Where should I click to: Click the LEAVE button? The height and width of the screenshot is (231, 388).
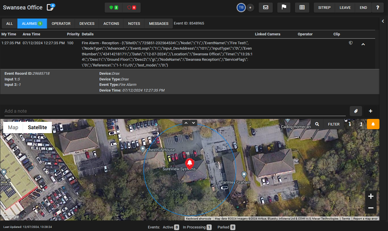point(345,8)
